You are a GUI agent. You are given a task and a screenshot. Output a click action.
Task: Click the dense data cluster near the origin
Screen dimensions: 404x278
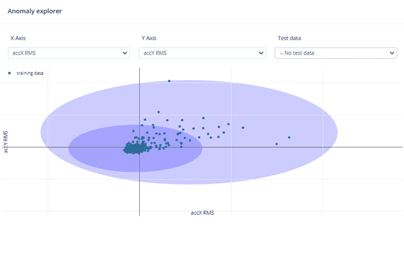point(134,148)
